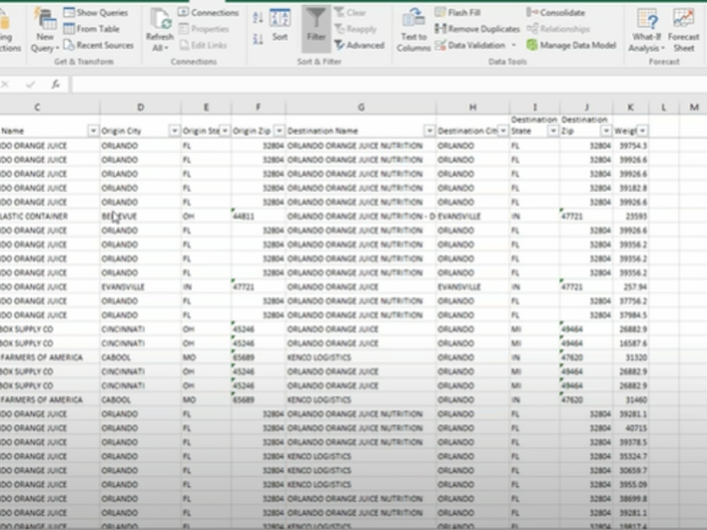The image size is (707, 530).
Task: Click weight value 16587.6
Action: (x=631, y=343)
